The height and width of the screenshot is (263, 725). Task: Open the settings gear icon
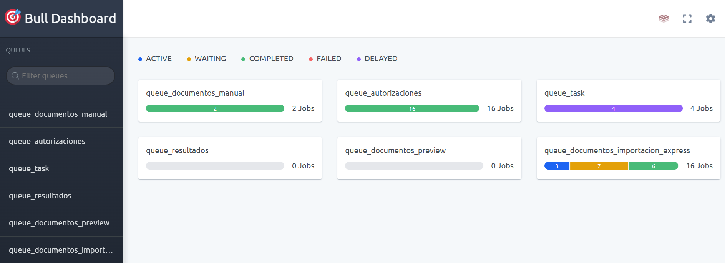point(710,18)
